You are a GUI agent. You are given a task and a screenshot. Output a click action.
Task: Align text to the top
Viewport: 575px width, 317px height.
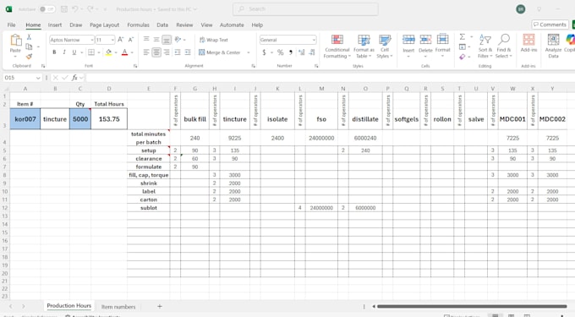tap(146, 39)
